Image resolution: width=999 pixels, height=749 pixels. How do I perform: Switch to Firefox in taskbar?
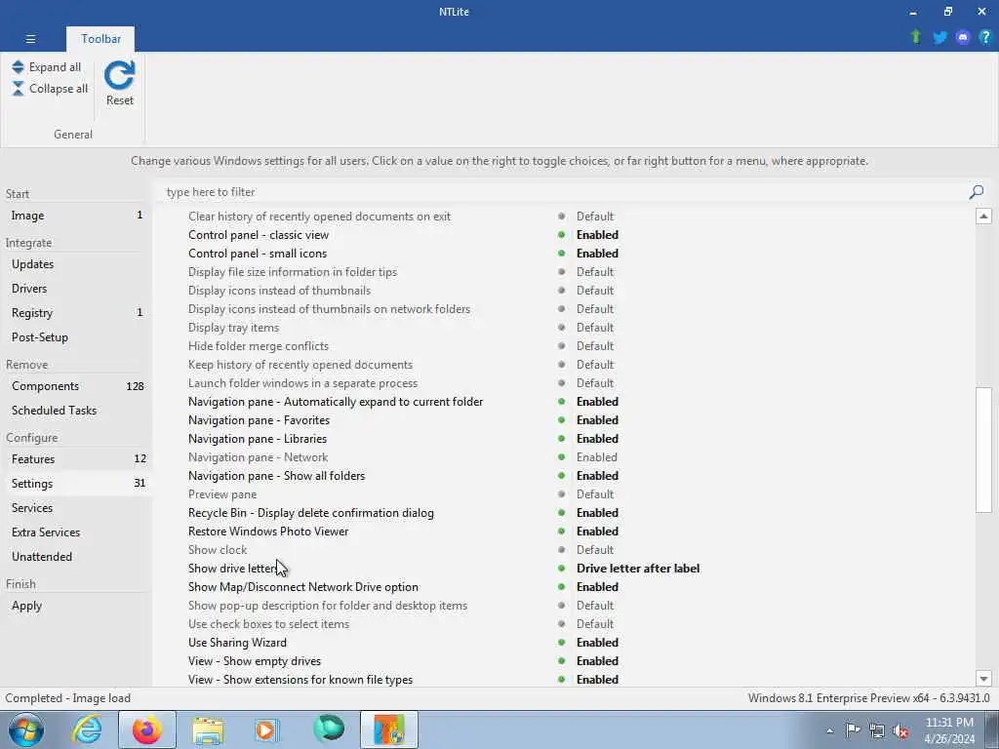(x=146, y=729)
